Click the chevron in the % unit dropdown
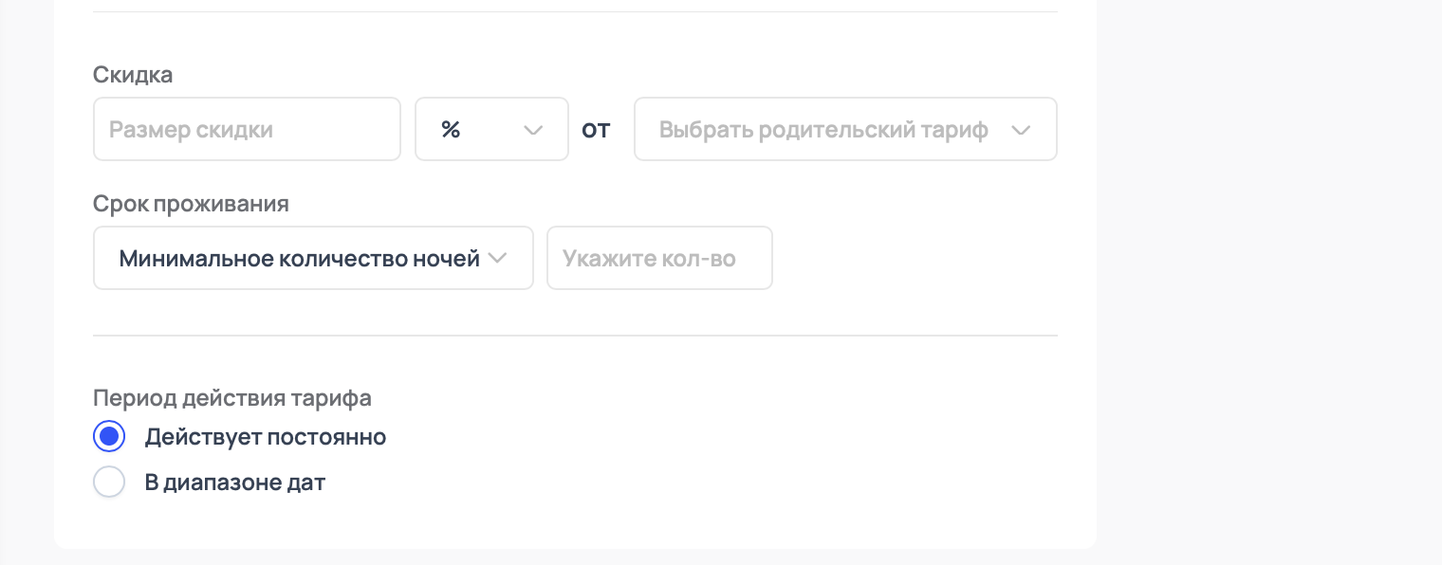Screen dimensions: 1442x565 point(533,130)
